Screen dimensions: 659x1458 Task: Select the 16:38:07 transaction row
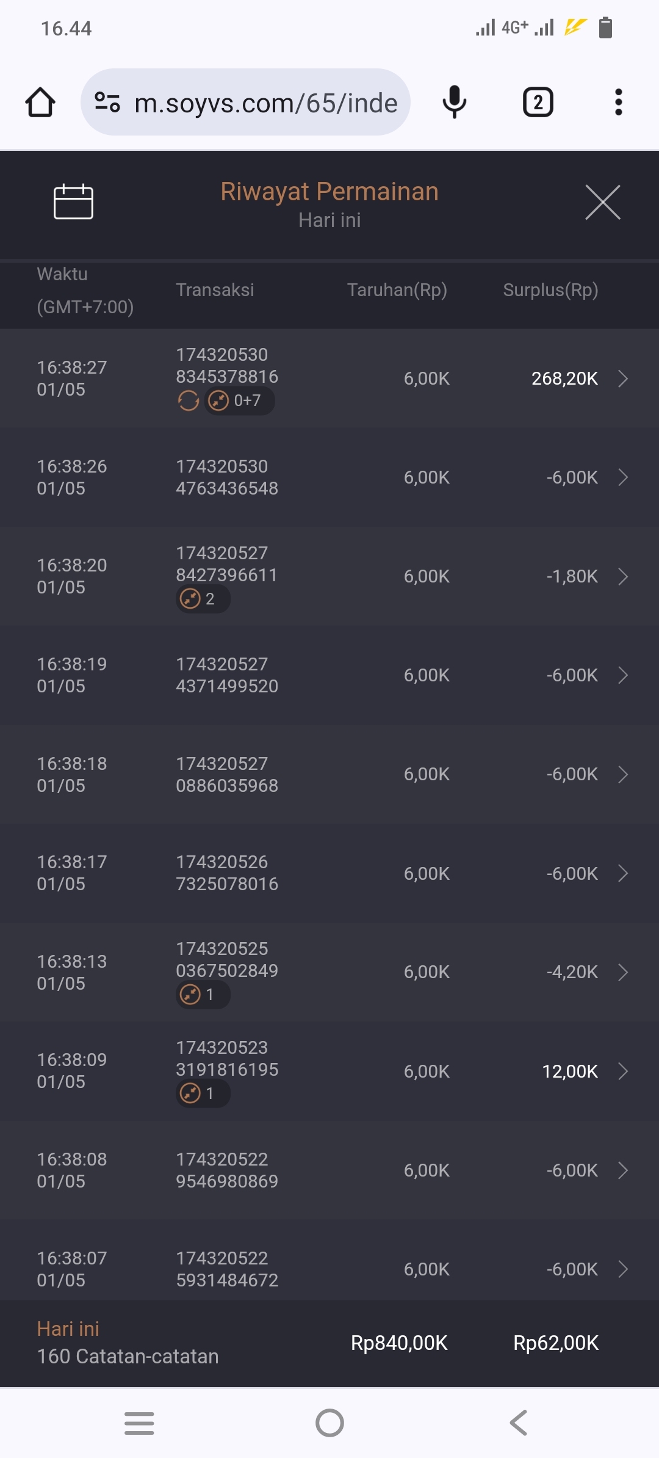pyautogui.click(x=329, y=1269)
